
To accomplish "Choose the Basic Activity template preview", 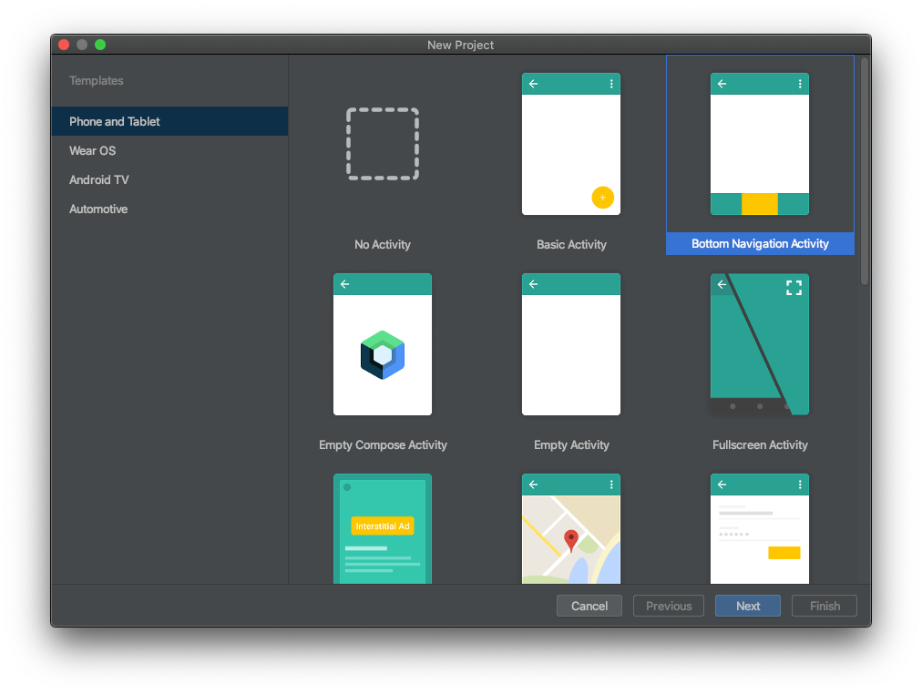I will [571, 144].
